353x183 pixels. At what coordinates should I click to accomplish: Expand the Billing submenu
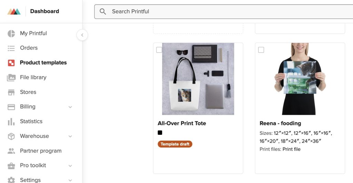point(70,107)
